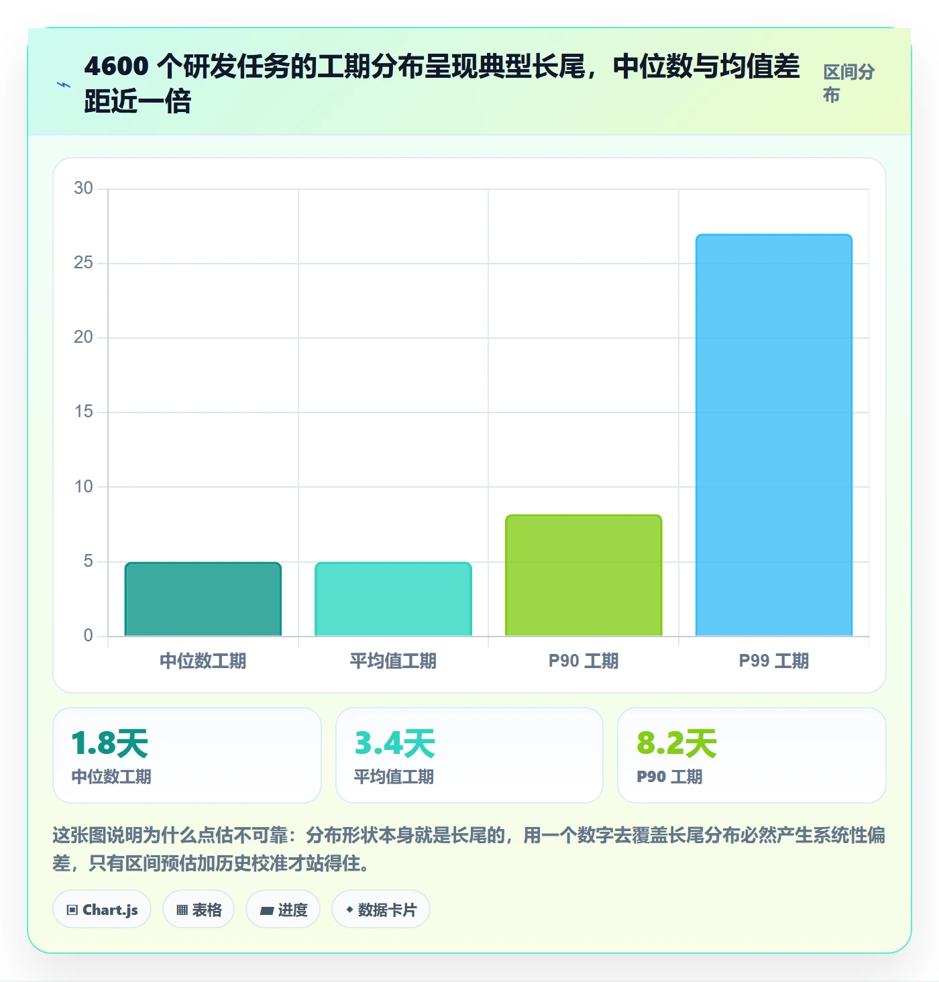
Task: Click the 进度 tag chip
Action: click(283, 910)
